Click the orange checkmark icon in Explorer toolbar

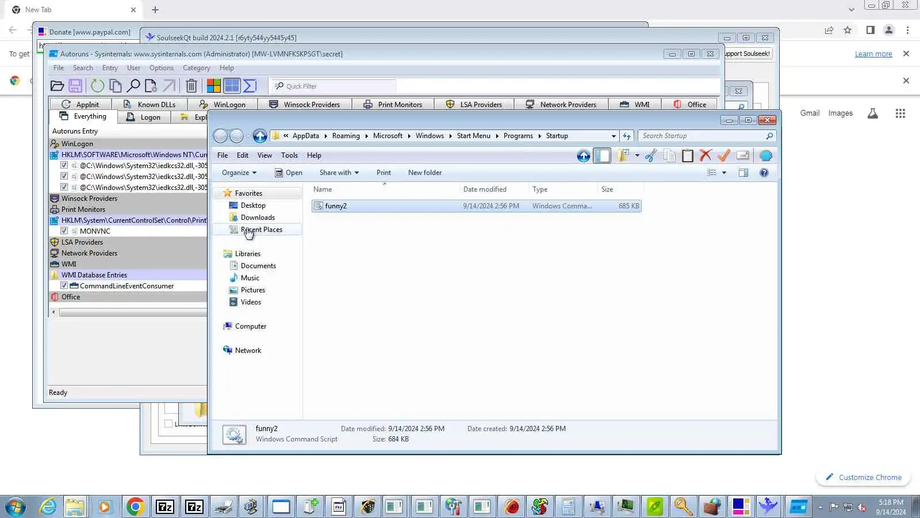[724, 156]
